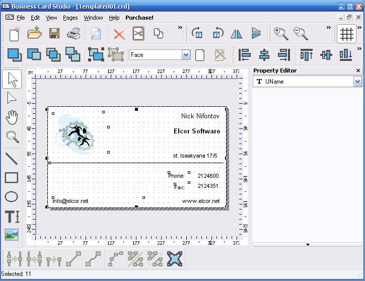Click the Purchase! menu item
Screen dimensions: 365x281
pos(139,18)
